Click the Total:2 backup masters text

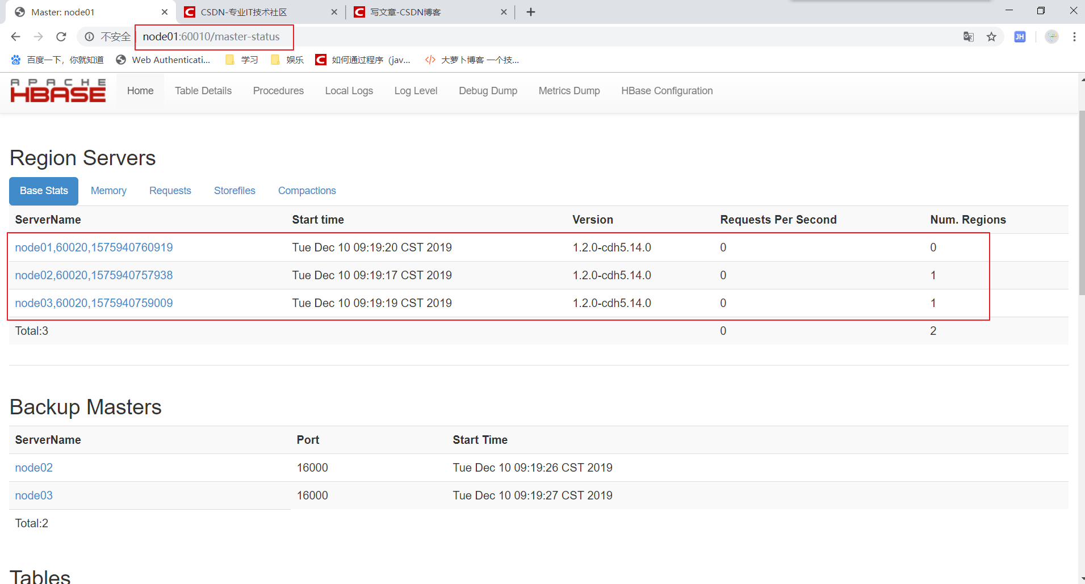point(32,523)
